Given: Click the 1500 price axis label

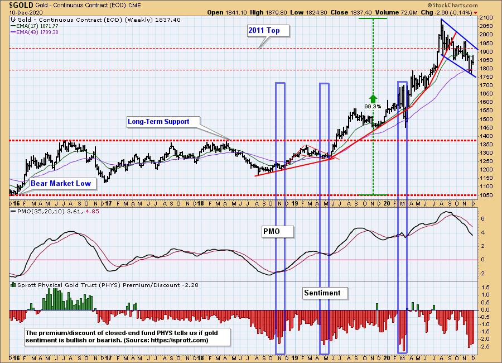Looking at the screenshot, I should tap(486, 119).
